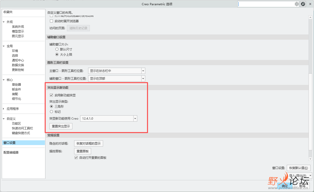Toggle 启动时展开浏览器 checkbox
This screenshot has width=314, height=192.
52,21
